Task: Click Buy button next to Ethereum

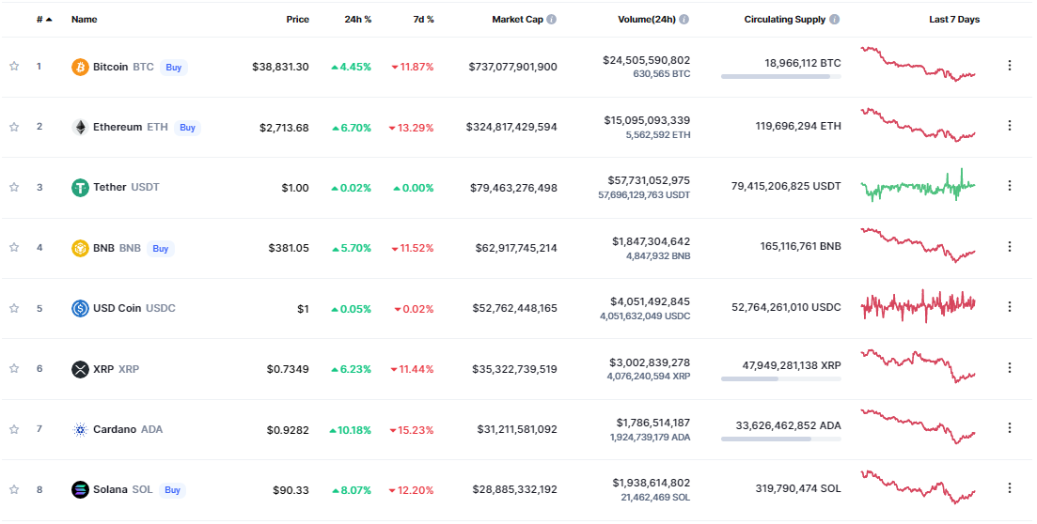Action: pos(187,128)
